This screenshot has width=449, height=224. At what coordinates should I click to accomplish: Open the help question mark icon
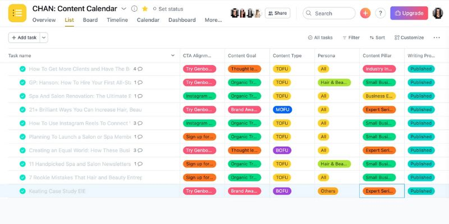(381, 13)
